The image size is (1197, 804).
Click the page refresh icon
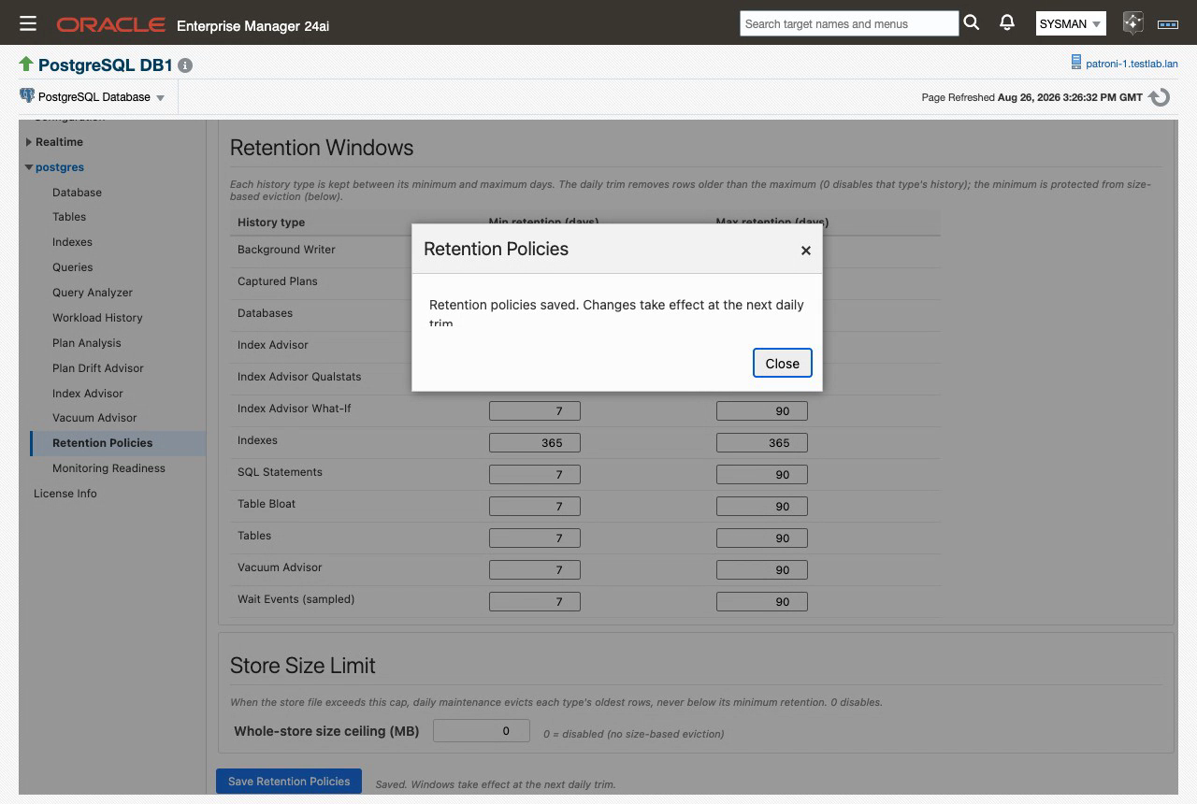pos(1160,97)
